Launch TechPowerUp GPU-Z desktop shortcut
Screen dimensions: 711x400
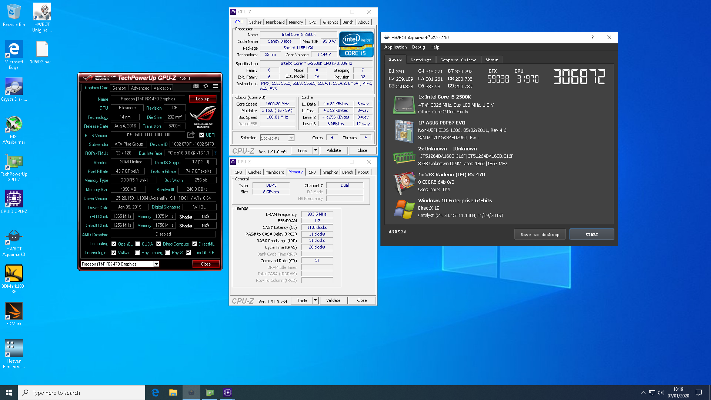coord(14,168)
